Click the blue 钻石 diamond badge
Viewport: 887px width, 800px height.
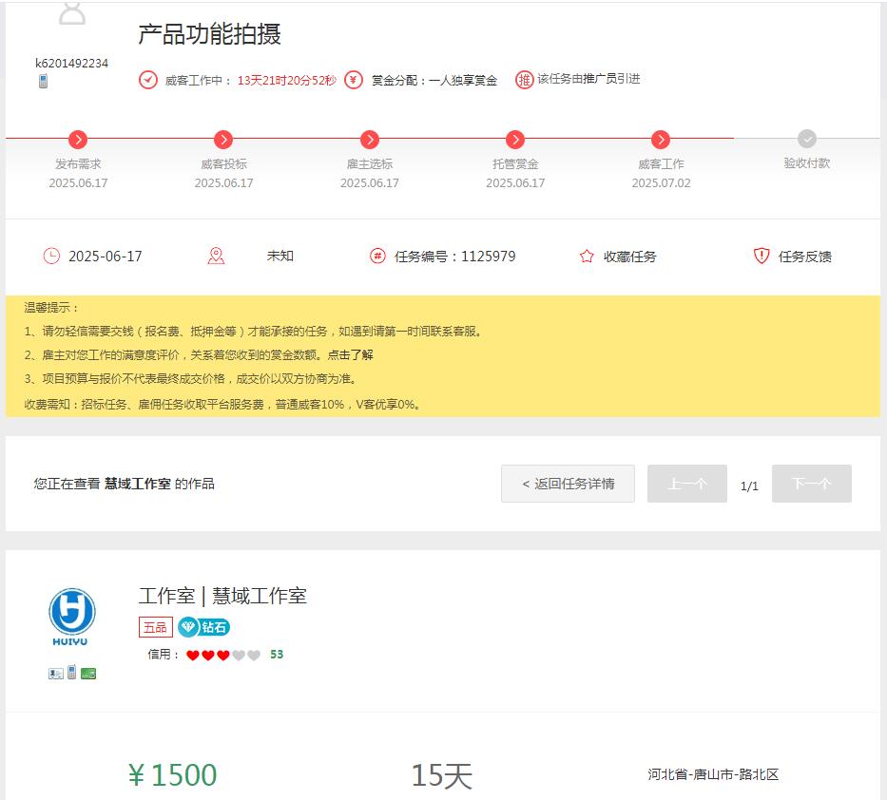(x=204, y=626)
